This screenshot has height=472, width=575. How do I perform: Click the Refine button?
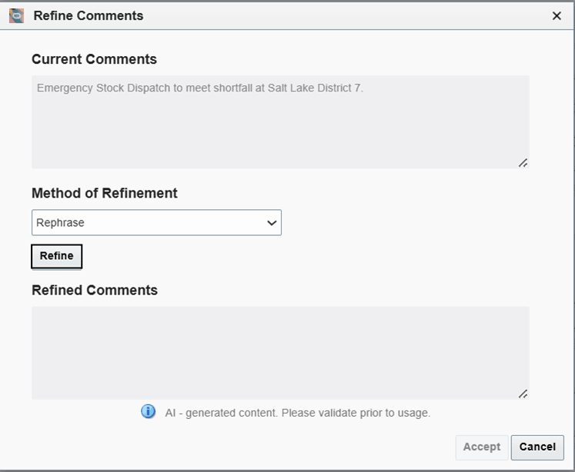point(56,256)
